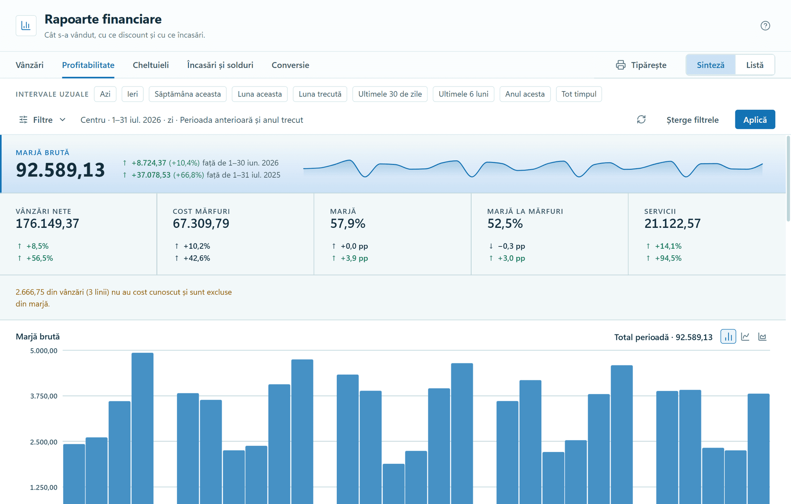Choose the Săptămâna aceasta interval
Screen dimensions: 791x504
click(188, 94)
